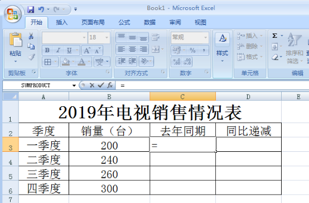The width and height of the screenshot is (309, 203).
Task: Save the workbook from Quick Access toolbar
Action: (31, 9)
